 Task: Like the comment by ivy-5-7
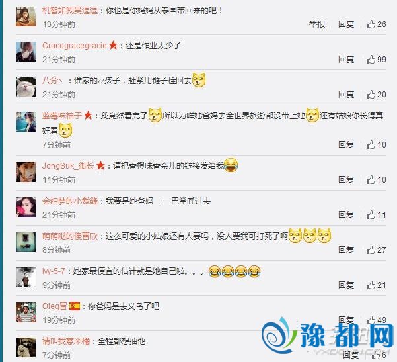[x=377, y=285]
